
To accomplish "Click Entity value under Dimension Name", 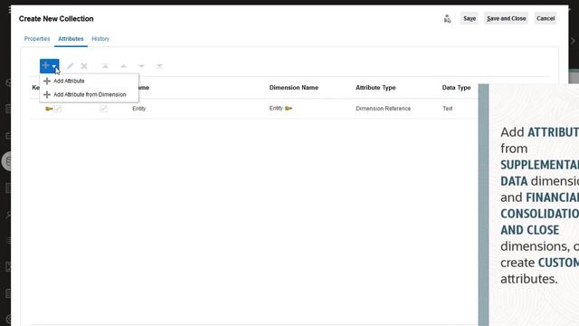I will tap(276, 109).
